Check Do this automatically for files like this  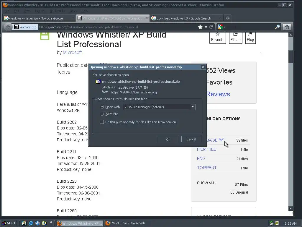click(x=102, y=122)
